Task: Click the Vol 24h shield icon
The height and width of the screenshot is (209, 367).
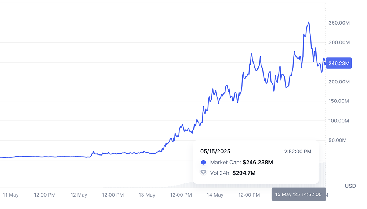Action: click(x=204, y=173)
